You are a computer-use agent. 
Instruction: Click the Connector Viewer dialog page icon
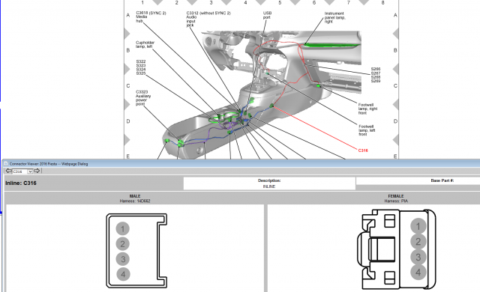(6, 164)
